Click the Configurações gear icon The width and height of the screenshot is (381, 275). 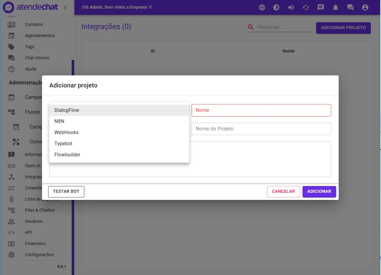pyautogui.click(x=11, y=255)
